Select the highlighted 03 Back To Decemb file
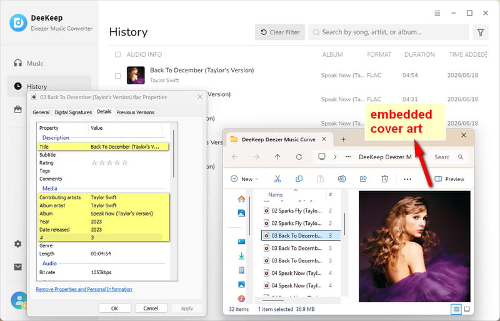The height and width of the screenshot is (321, 500). coord(301,235)
